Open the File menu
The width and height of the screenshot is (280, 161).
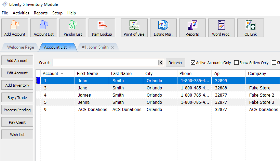click(x=5, y=13)
